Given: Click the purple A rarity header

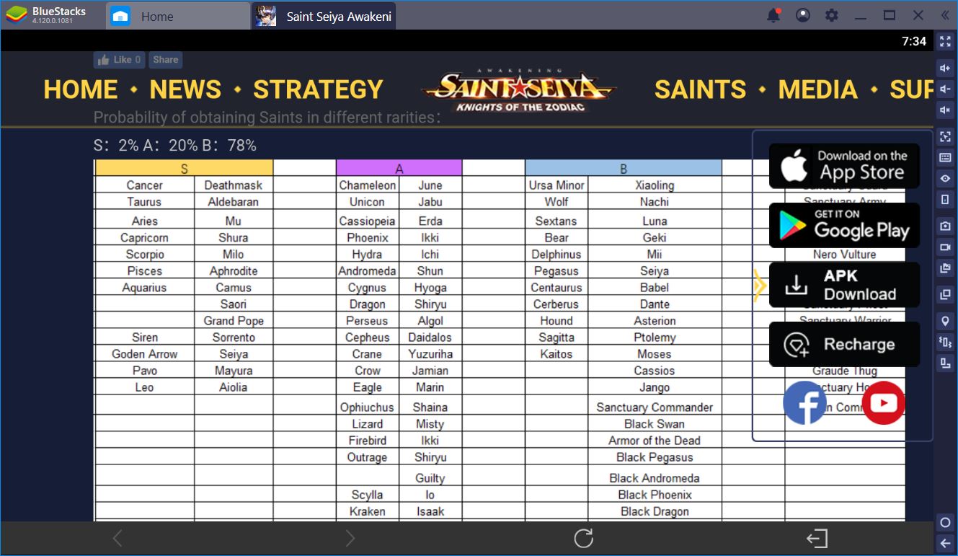Looking at the screenshot, I should click(399, 168).
